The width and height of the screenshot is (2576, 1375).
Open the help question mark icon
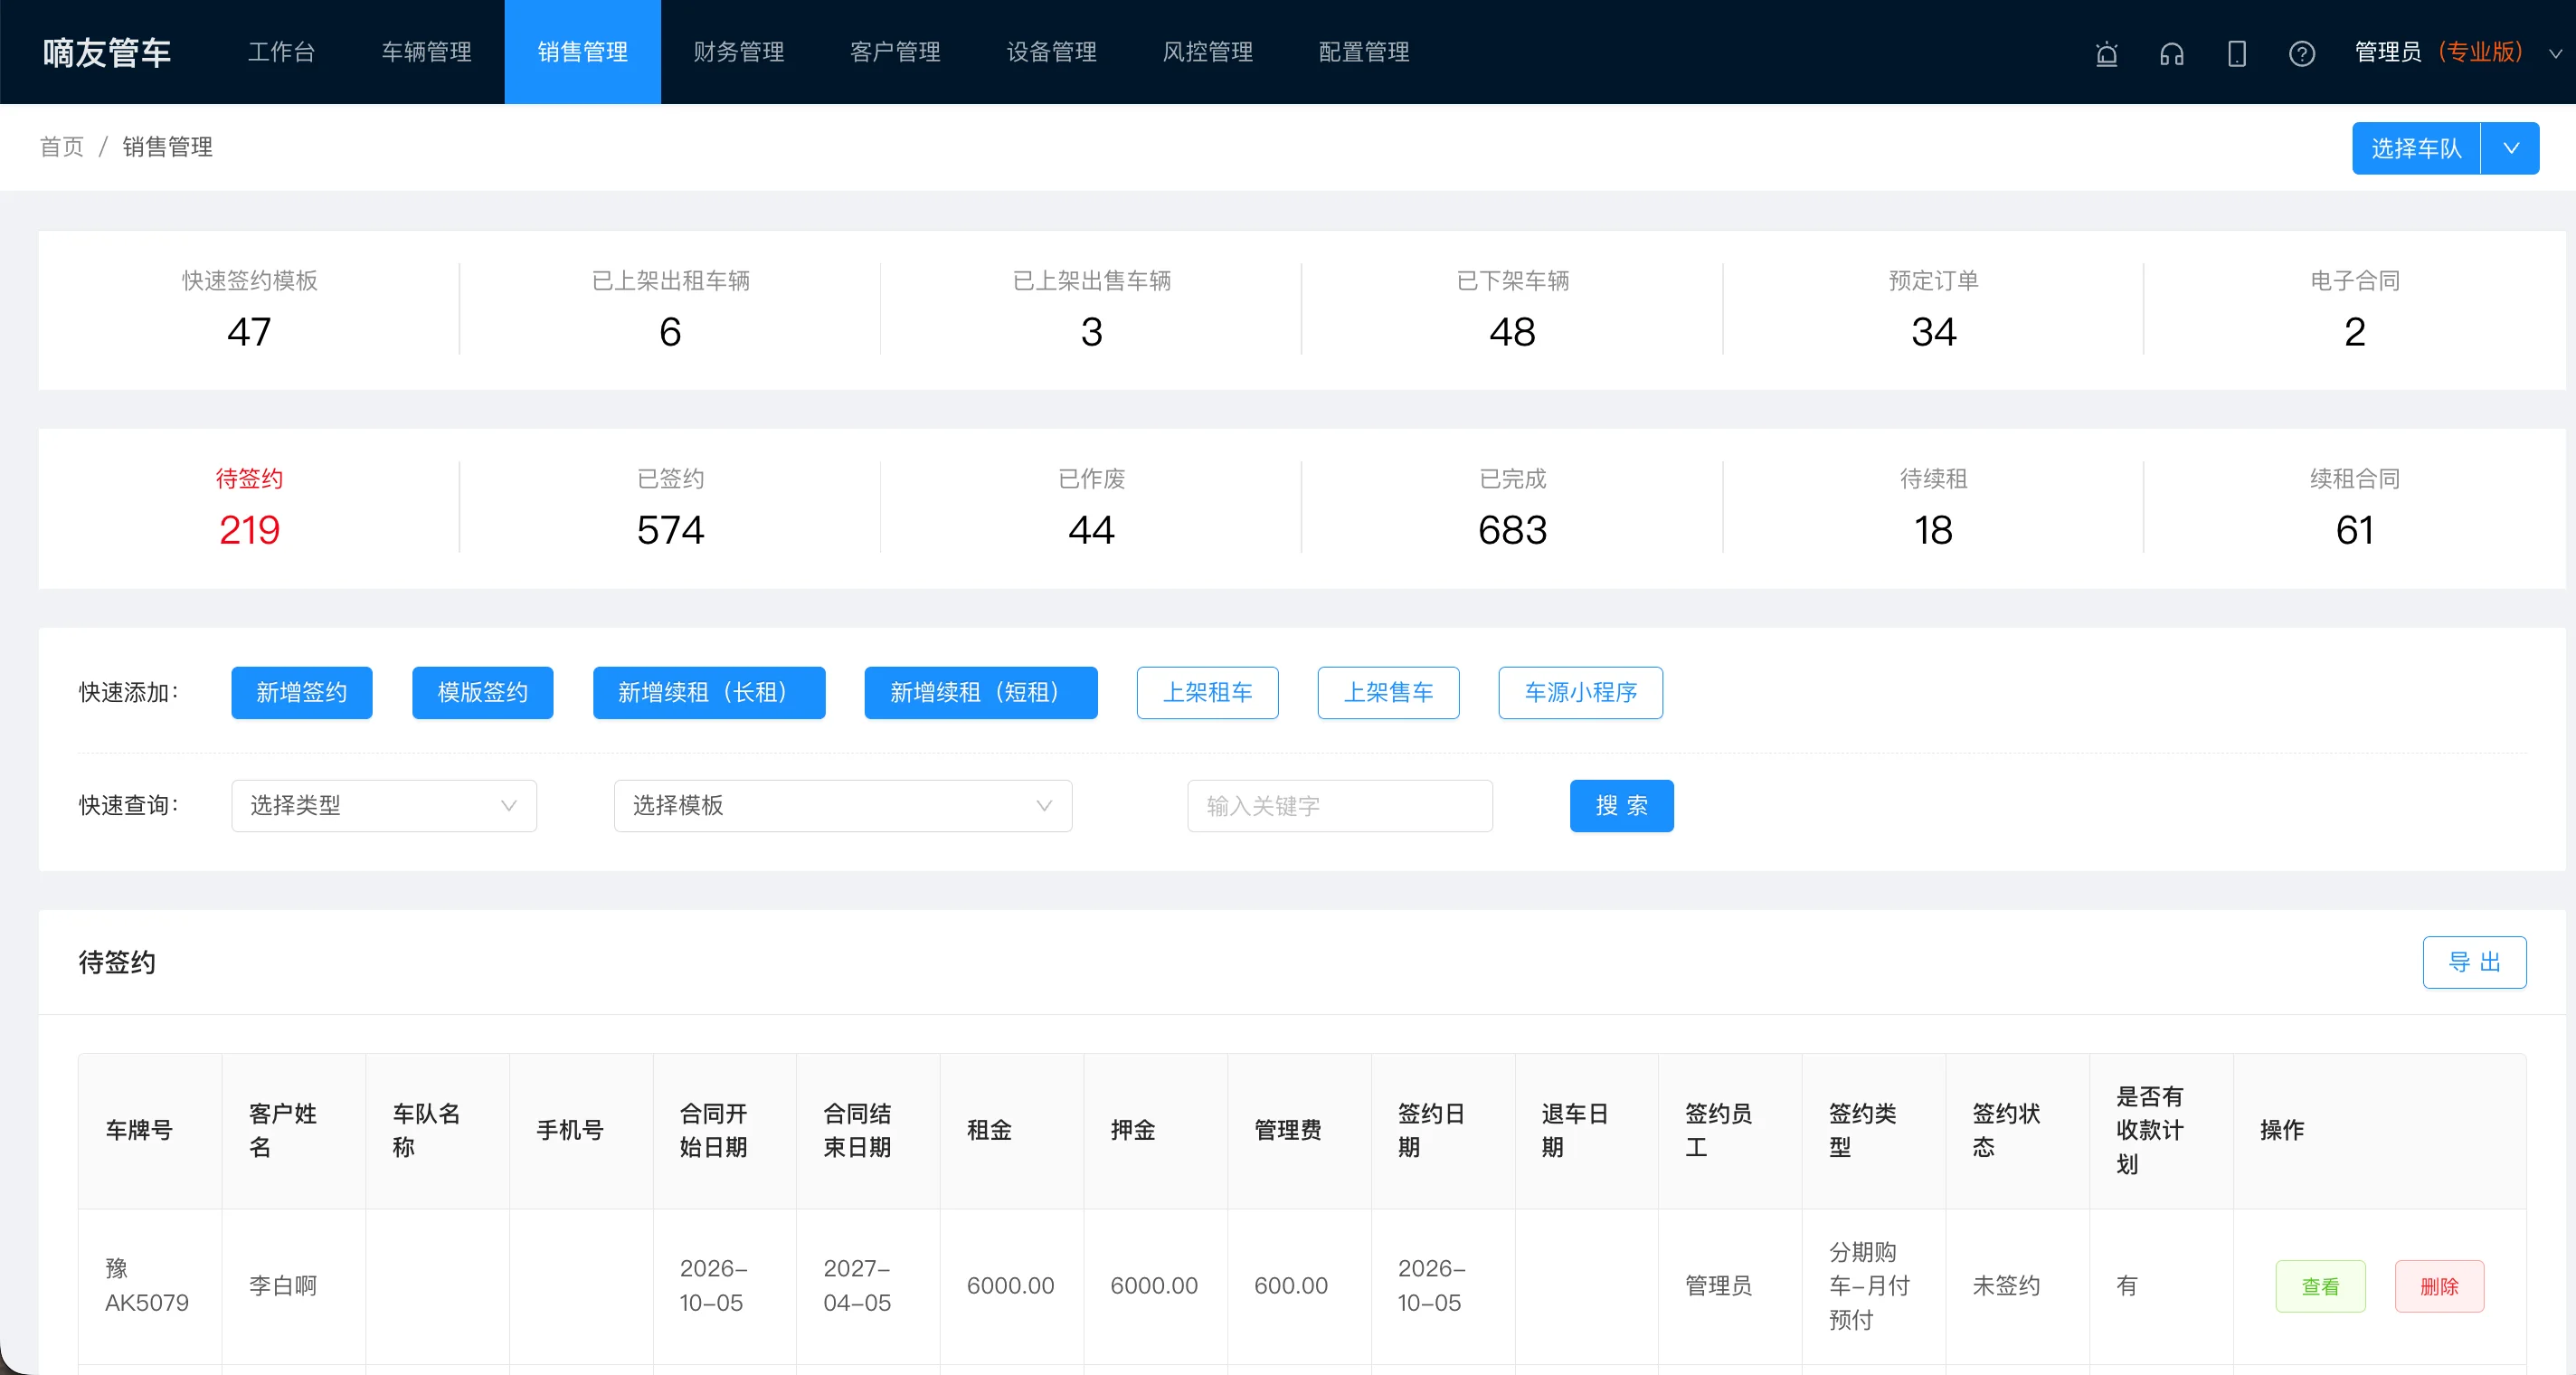(2301, 53)
